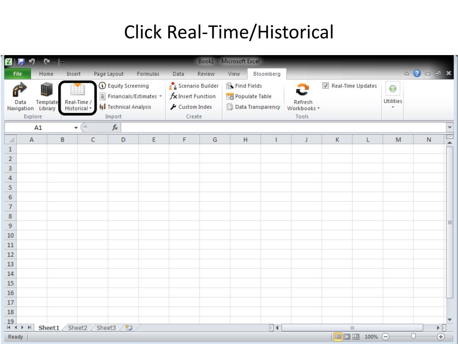
Task: Click Ready status bar text
Action: [16, 337]
